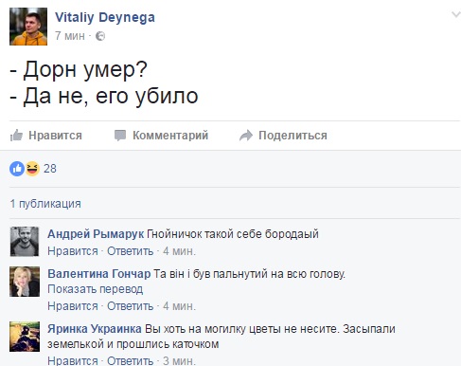The height and width of the screenshot is (366, 461).
Task: Open Валентина Гончар's avatar thumbnail
Action: [x=25, y=282]
